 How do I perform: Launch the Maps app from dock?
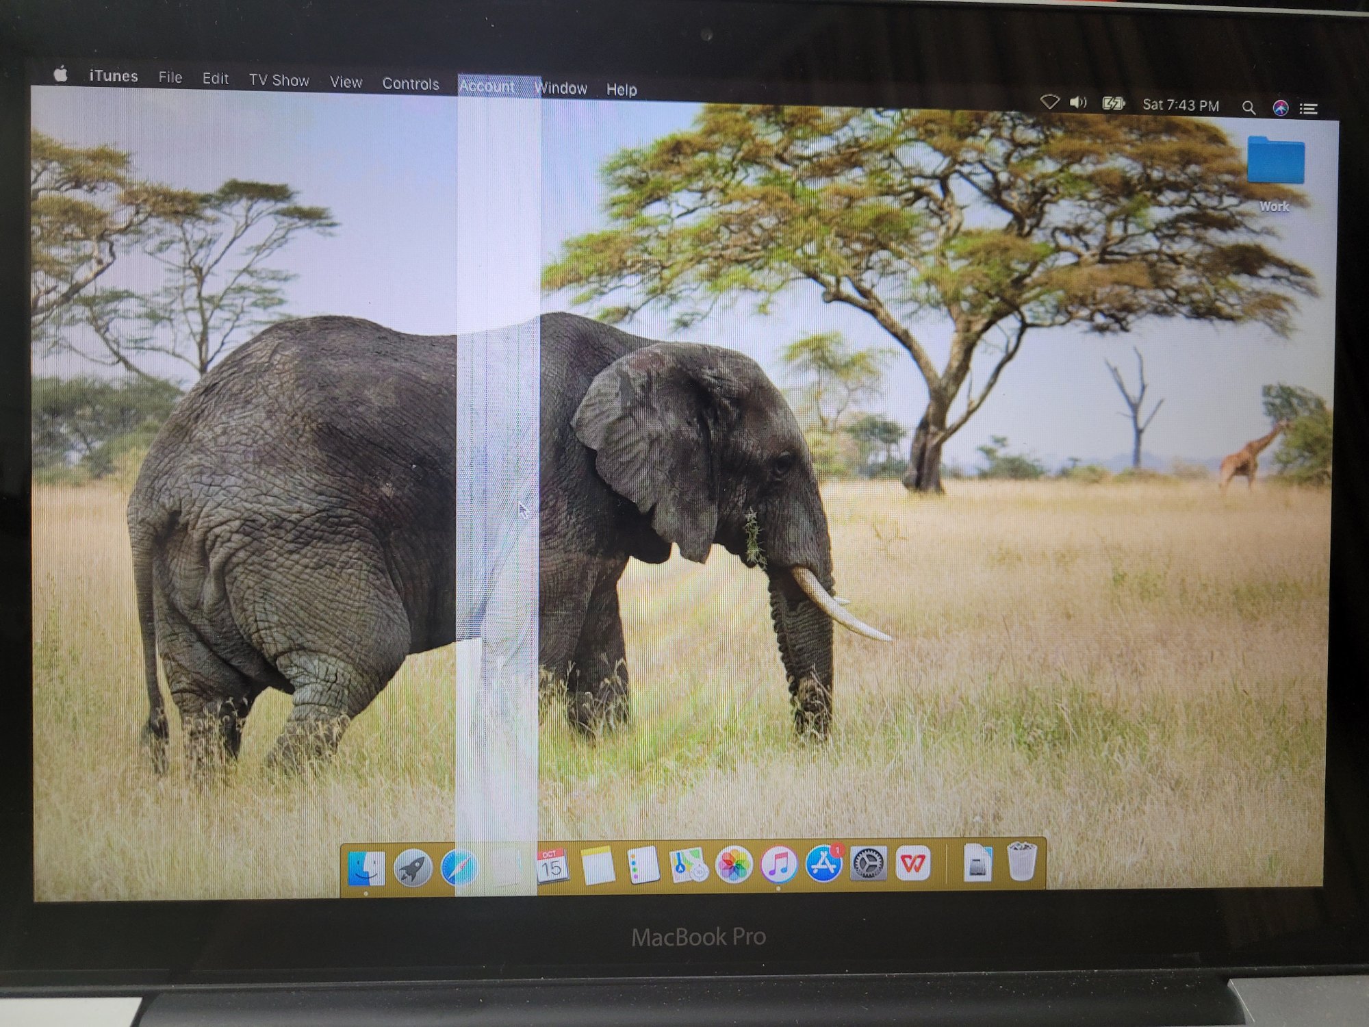point(689,865)
